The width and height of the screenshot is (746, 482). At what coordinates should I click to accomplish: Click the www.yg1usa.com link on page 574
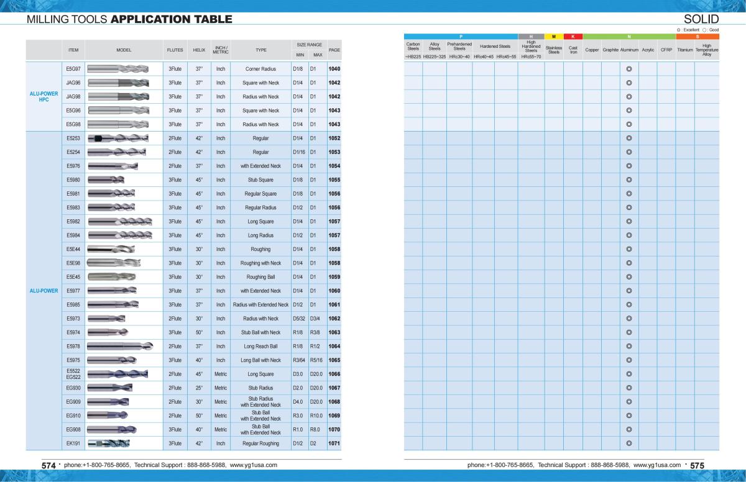point(254,465)
